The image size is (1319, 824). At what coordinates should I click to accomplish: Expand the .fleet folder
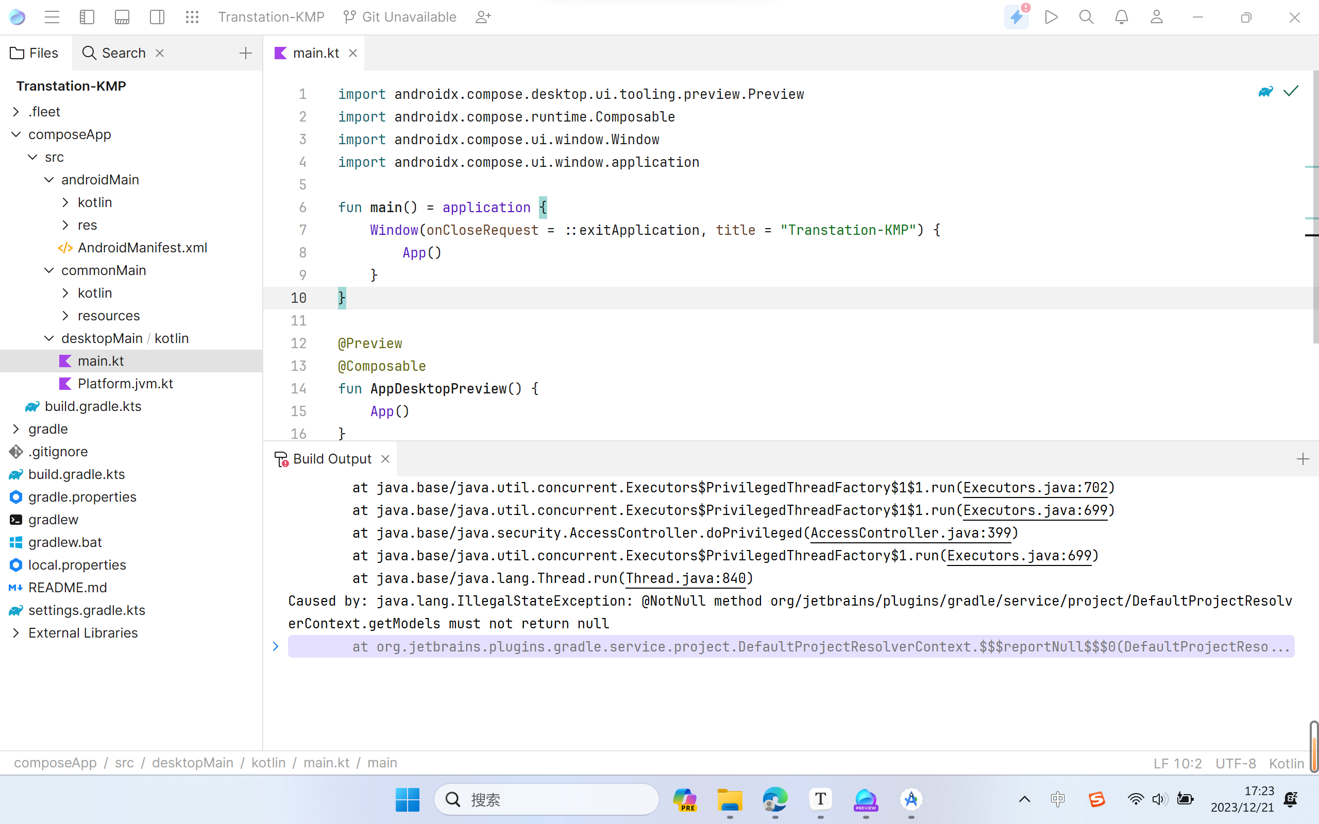[x=16, y=112]
